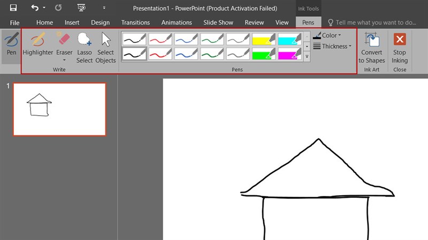Image resolution: width=428 pixels, height=240 pixels.
Task: Open Customize Quick Access Toolbar dropdown
Action: [x=104, y=7]
